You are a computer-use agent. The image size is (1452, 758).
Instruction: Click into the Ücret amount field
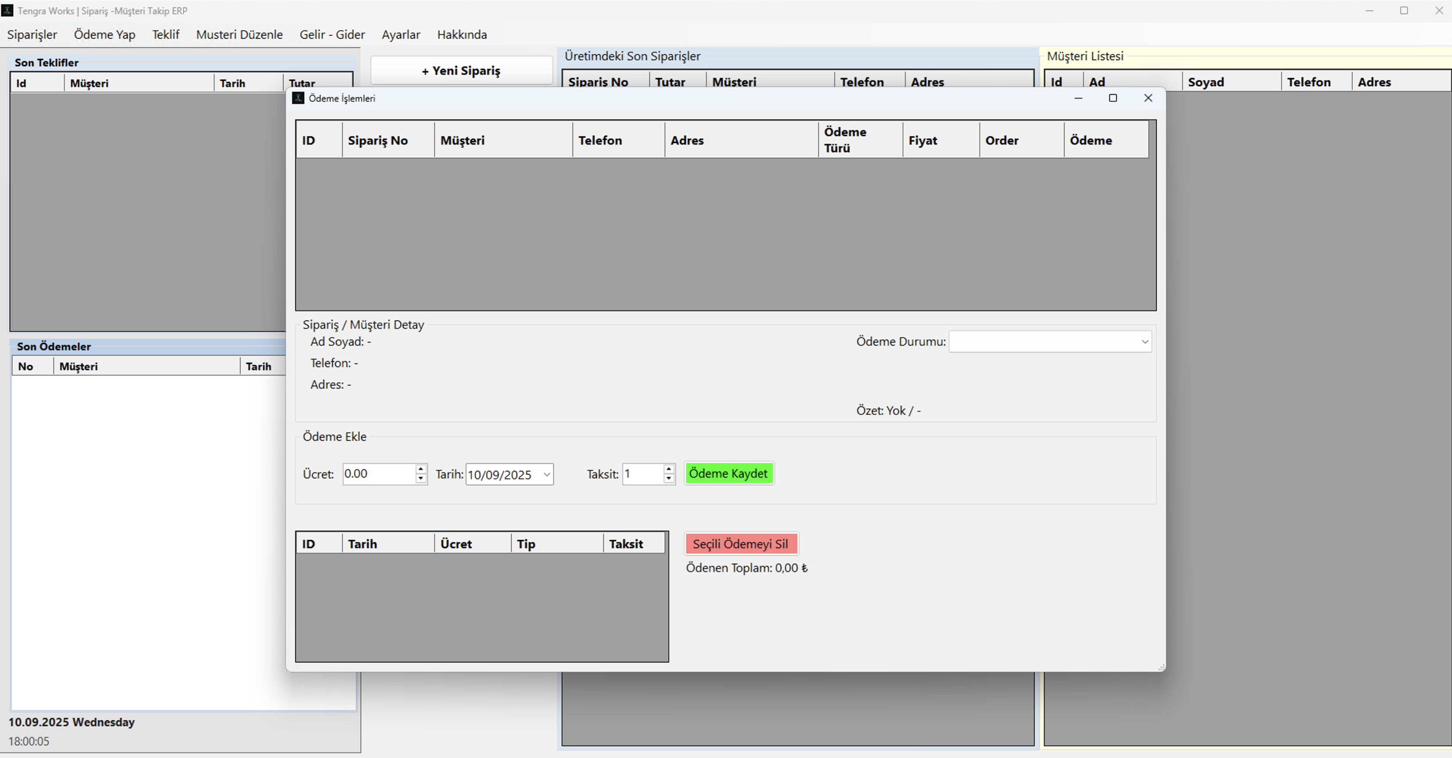[377, 474]
